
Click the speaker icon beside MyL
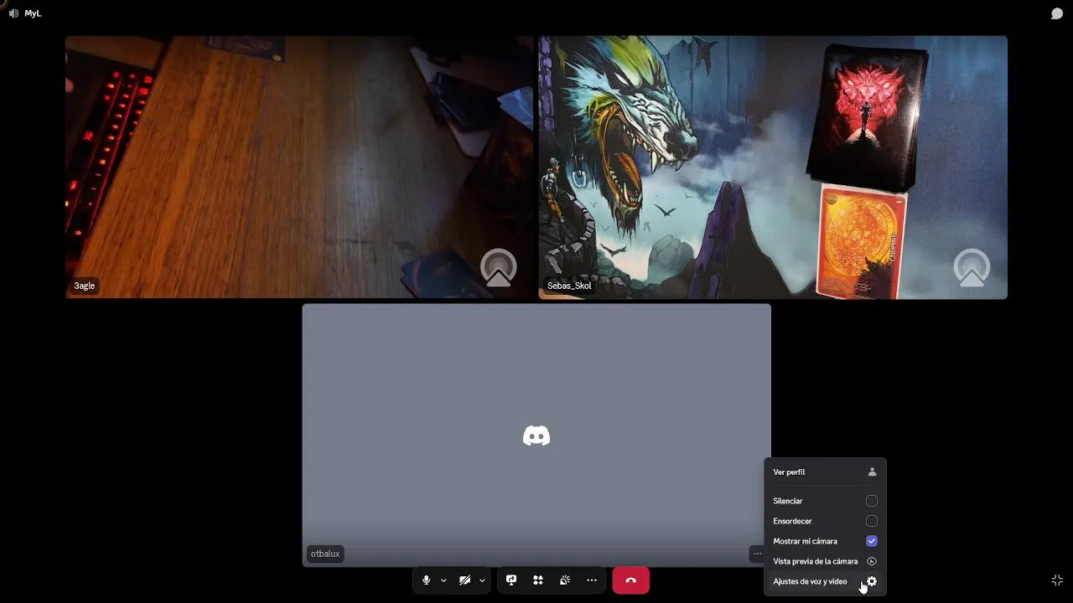coord(13,13)
